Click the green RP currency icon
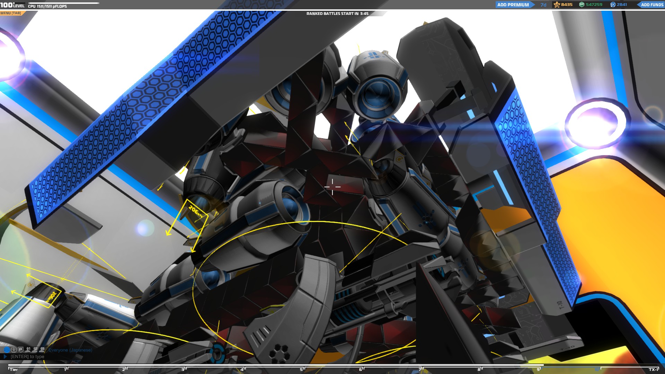The image size is (665, 374). pyautogui.click(x=582, y=5)
